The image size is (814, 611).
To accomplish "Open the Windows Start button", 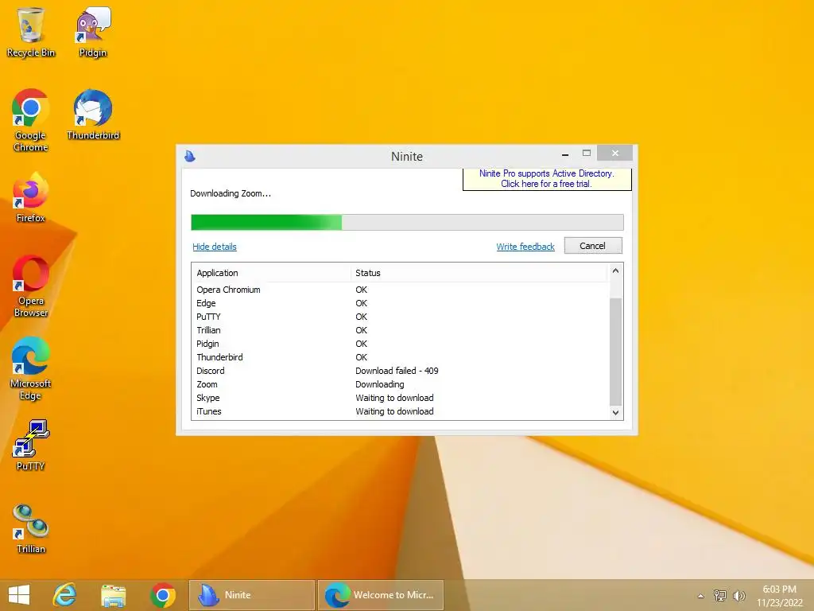I will click(19, 595).
